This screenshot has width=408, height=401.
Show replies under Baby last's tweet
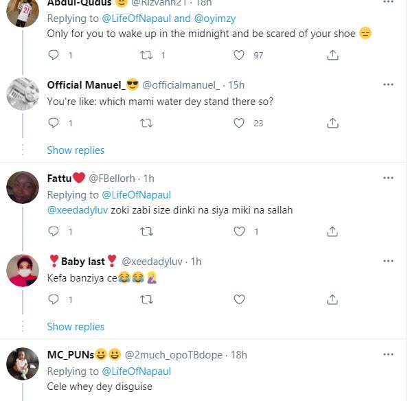click(76, 327)
